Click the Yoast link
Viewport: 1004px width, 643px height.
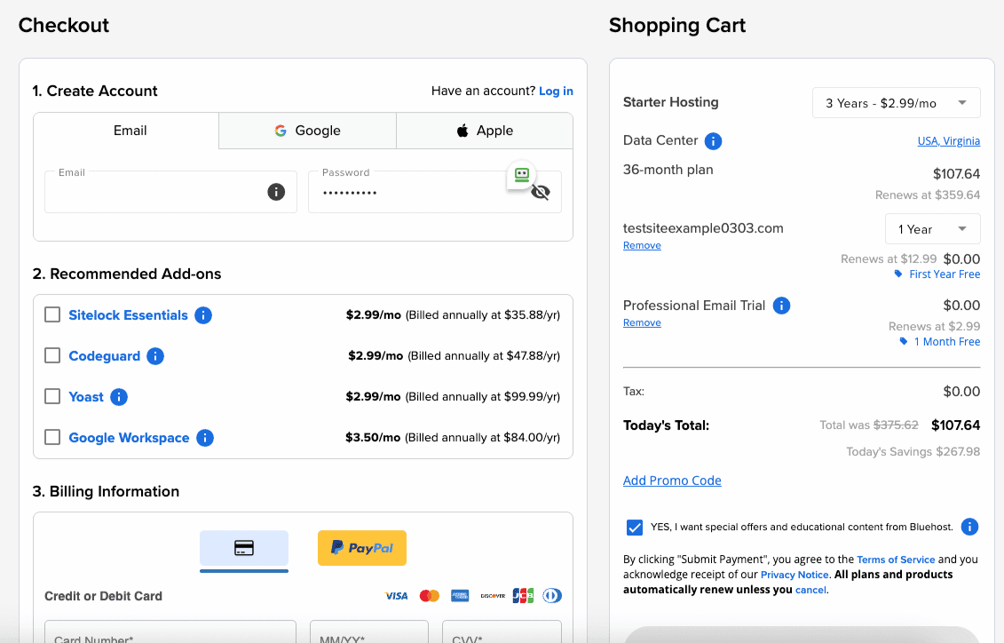coord(86,397)
